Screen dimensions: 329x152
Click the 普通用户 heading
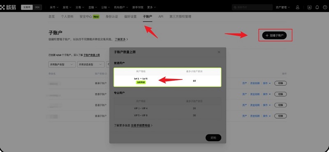119,63
